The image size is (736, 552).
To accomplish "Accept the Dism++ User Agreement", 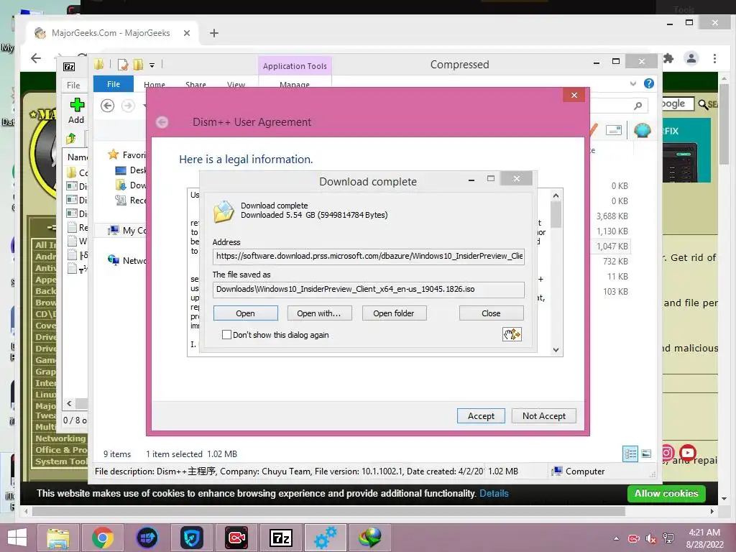I will coord(481,416).
